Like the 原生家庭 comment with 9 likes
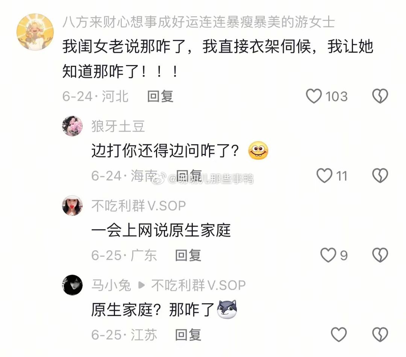 328,255
